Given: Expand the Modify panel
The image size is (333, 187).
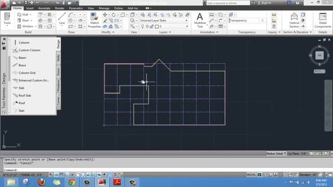Looking at the screenshot, I should 108,32.
